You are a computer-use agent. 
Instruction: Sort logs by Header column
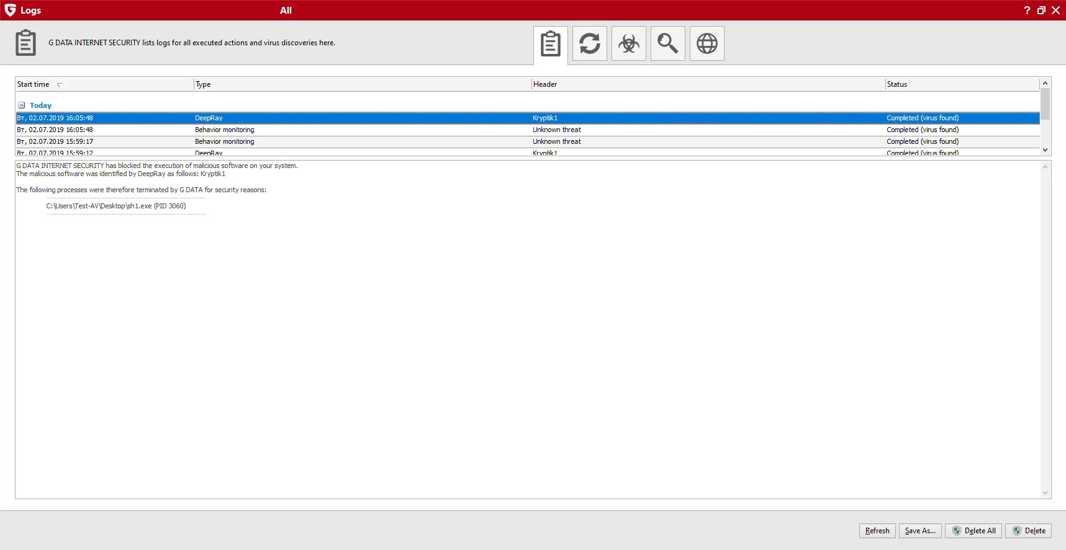tap(708, 84)
